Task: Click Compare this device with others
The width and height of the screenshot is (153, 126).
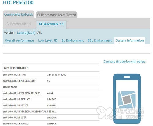Action: click(x=125, y=62)
